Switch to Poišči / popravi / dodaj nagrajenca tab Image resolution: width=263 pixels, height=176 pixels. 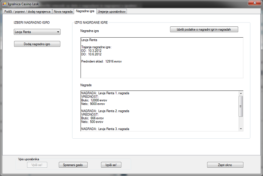click(27, 12)
